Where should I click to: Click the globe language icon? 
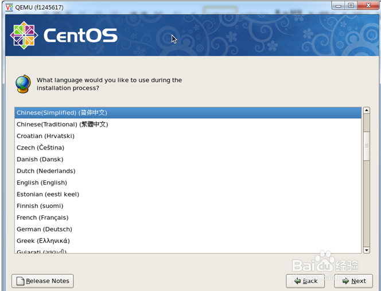(x=23, y=84)
